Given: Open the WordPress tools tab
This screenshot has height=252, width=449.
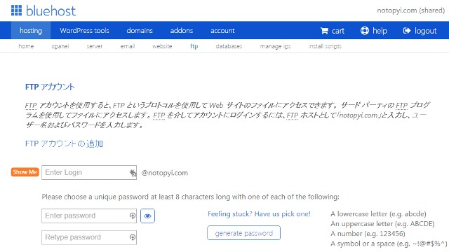Looking at the screenshot, I should [84, 31].
